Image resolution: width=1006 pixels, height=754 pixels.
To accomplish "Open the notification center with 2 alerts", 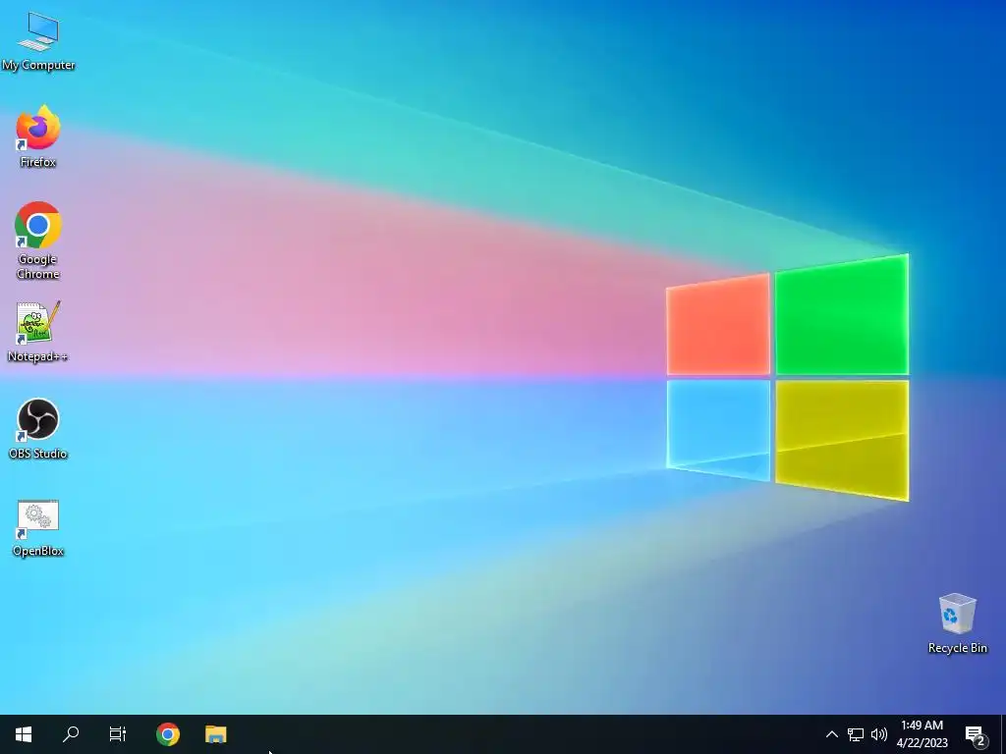I will point(976,734).
